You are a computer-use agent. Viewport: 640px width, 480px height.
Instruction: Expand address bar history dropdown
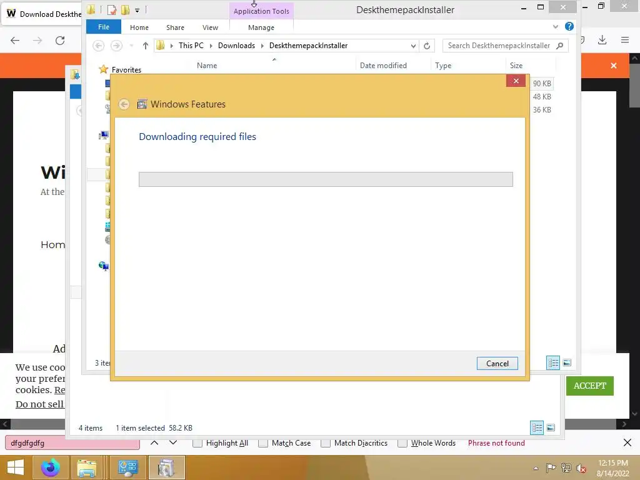pyautogui.click(x=413, y=46)
